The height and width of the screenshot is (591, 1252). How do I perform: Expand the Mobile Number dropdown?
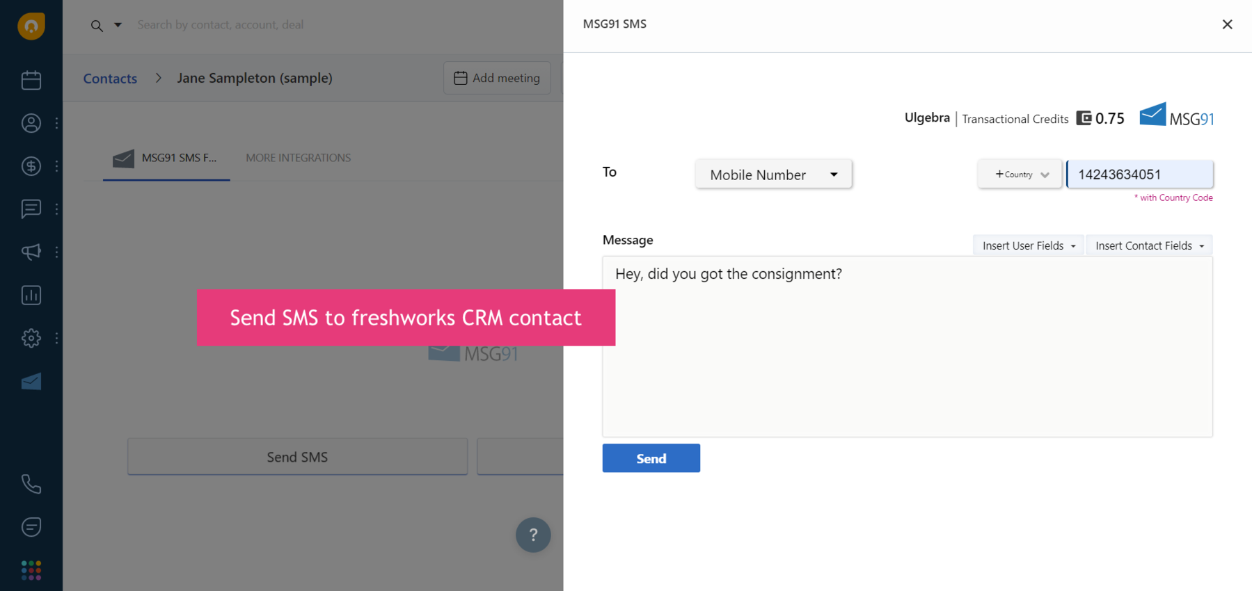point(773,175)
